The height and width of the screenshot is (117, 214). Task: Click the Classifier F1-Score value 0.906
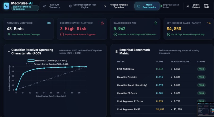tap(160, 93)
